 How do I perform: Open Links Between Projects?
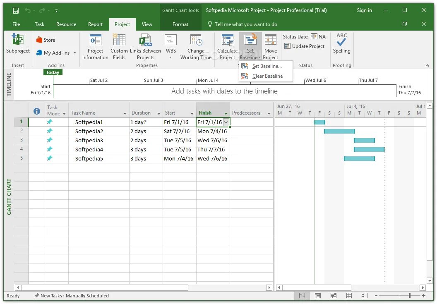[146, 47]
